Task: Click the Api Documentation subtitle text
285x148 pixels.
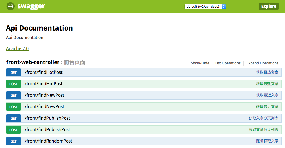Action: click(x=24, y=38)
